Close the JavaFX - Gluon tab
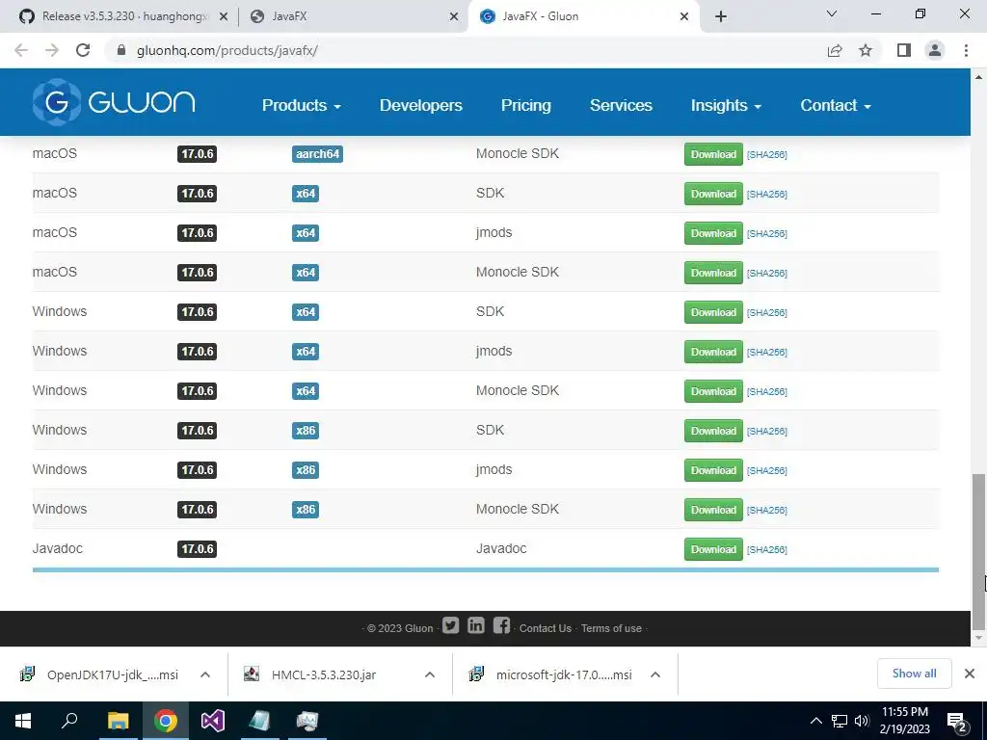The width and height of the screenshot is (987, 740). [684, 16]
